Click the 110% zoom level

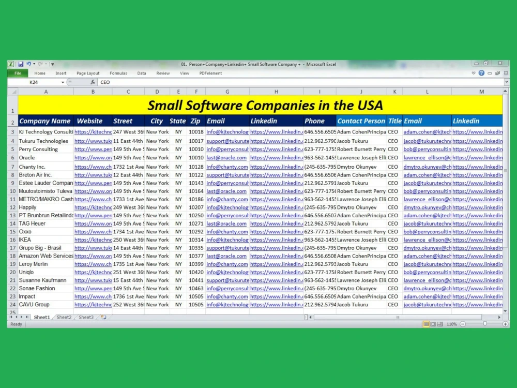pyautogui.click(x=451, y=324)
